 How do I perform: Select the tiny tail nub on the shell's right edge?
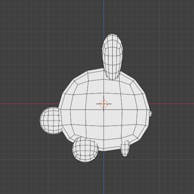[x=150, y=114]
